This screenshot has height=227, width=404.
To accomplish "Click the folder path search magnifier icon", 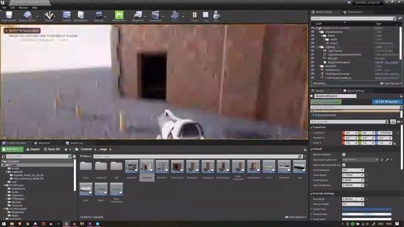I will click(70, 156).
